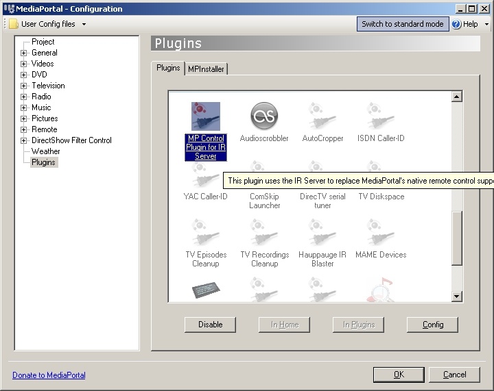Select Plugins in the settings tree
Image resolution: width=494 pixels, height=391 pixels.
pyautogui.click(x=43, y=162)
